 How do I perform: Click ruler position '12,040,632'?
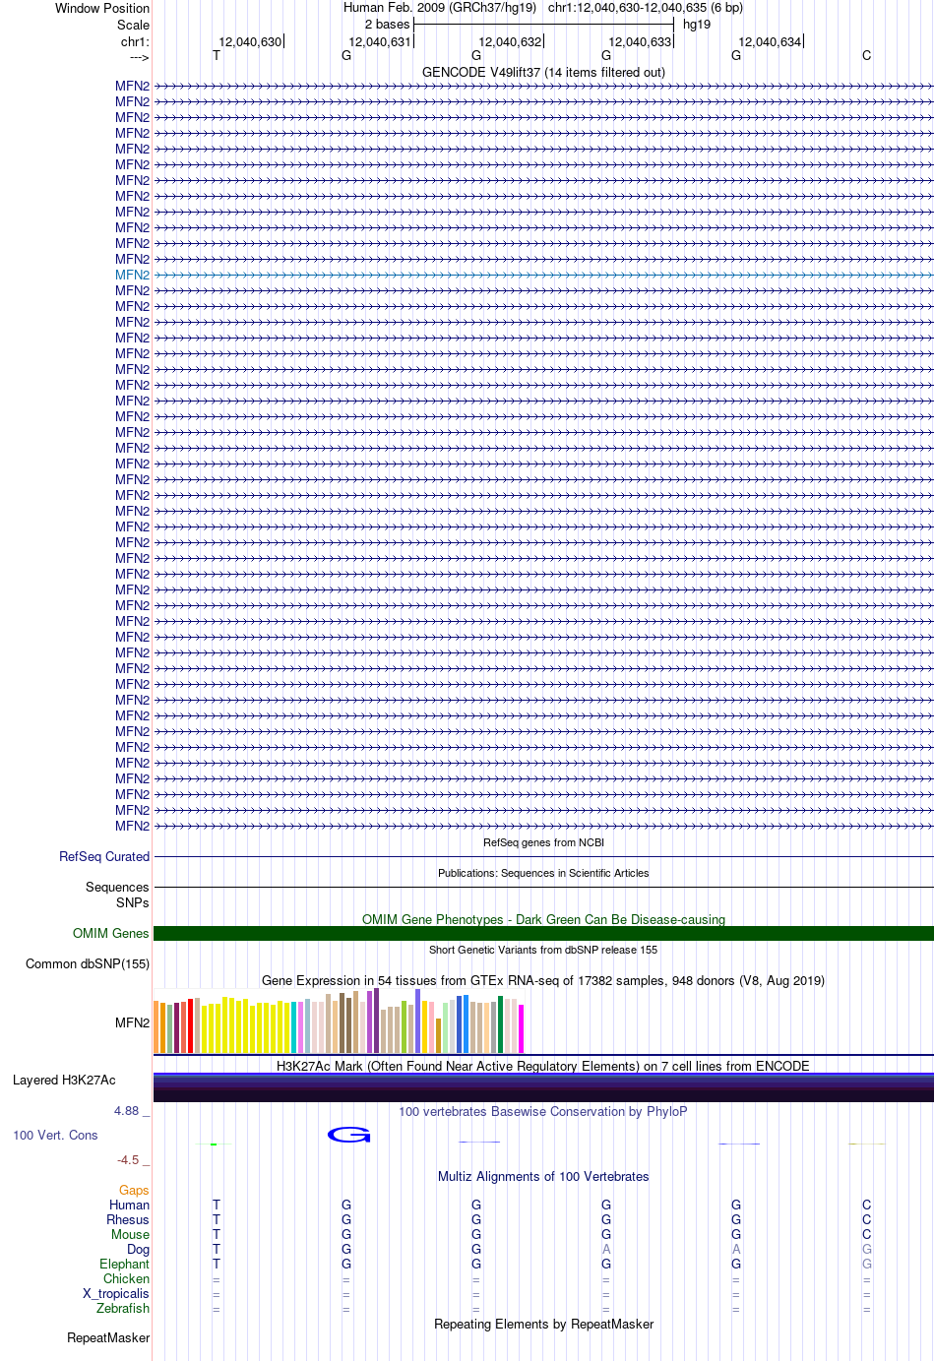510,41
